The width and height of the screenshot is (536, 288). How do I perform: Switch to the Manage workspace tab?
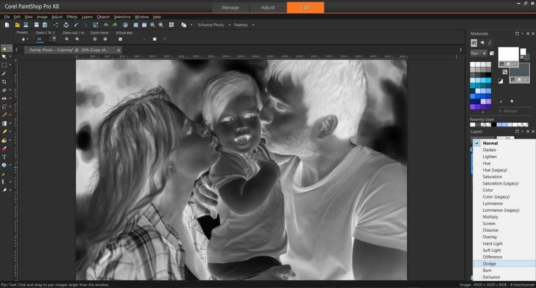pyautogui.click(x=230, y=7)
